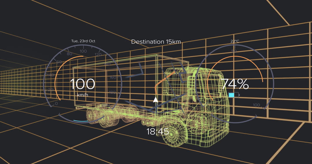The height and width of the screenshot is (164, 312).
Task: Select the 100 km/h speed readout
Action: click(82, 85)
